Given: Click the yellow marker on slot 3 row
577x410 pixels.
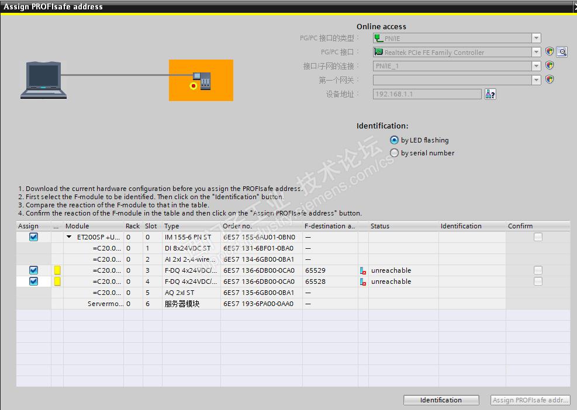Looking at the screenshot, I should [x=57, y=270].
